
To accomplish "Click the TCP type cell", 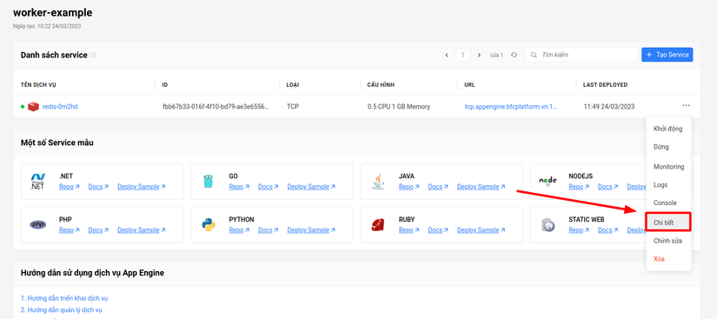I will (293, 107).
